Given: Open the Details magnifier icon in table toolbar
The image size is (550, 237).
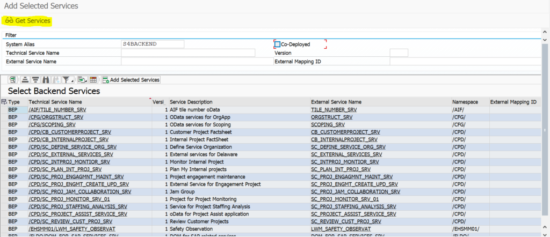Looking at the screenshot, I should coord(13,80).
